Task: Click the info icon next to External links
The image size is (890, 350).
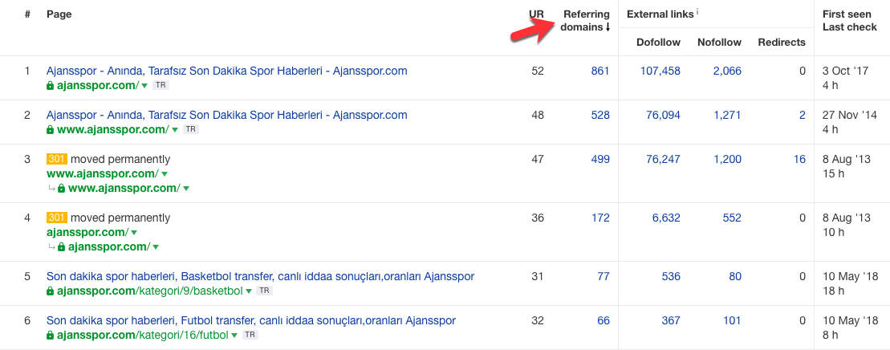Action: click(697, 13)
